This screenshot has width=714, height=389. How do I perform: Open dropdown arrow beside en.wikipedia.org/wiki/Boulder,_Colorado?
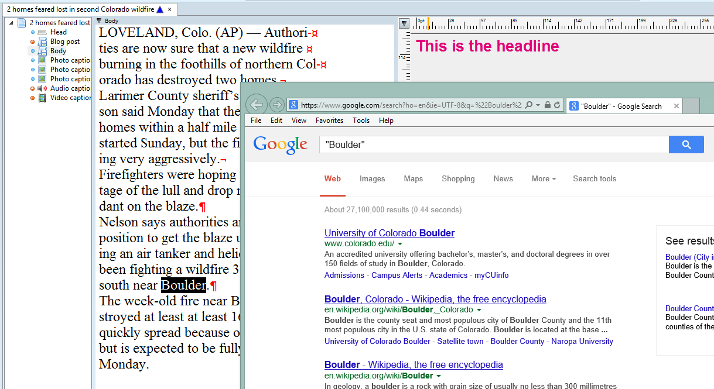pyautogui.click(x=479, y=309)
